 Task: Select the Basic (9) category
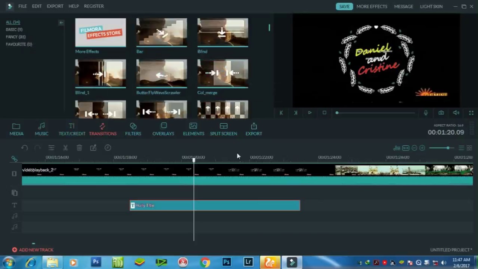coord(14,30)
